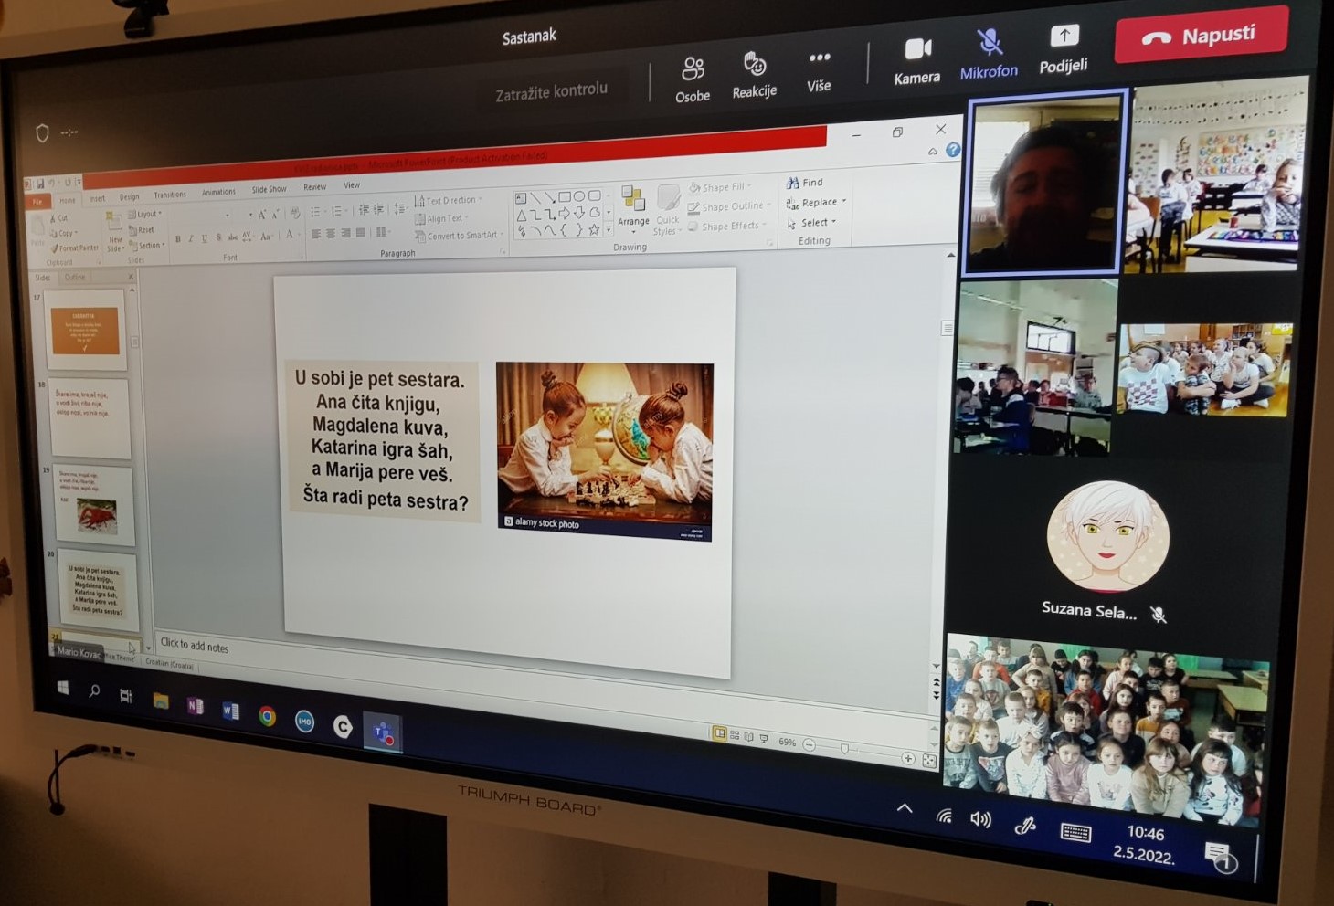1334x906 pixels.
Task: Click Zatražite kontrolu request control
Action: [551, 91]
